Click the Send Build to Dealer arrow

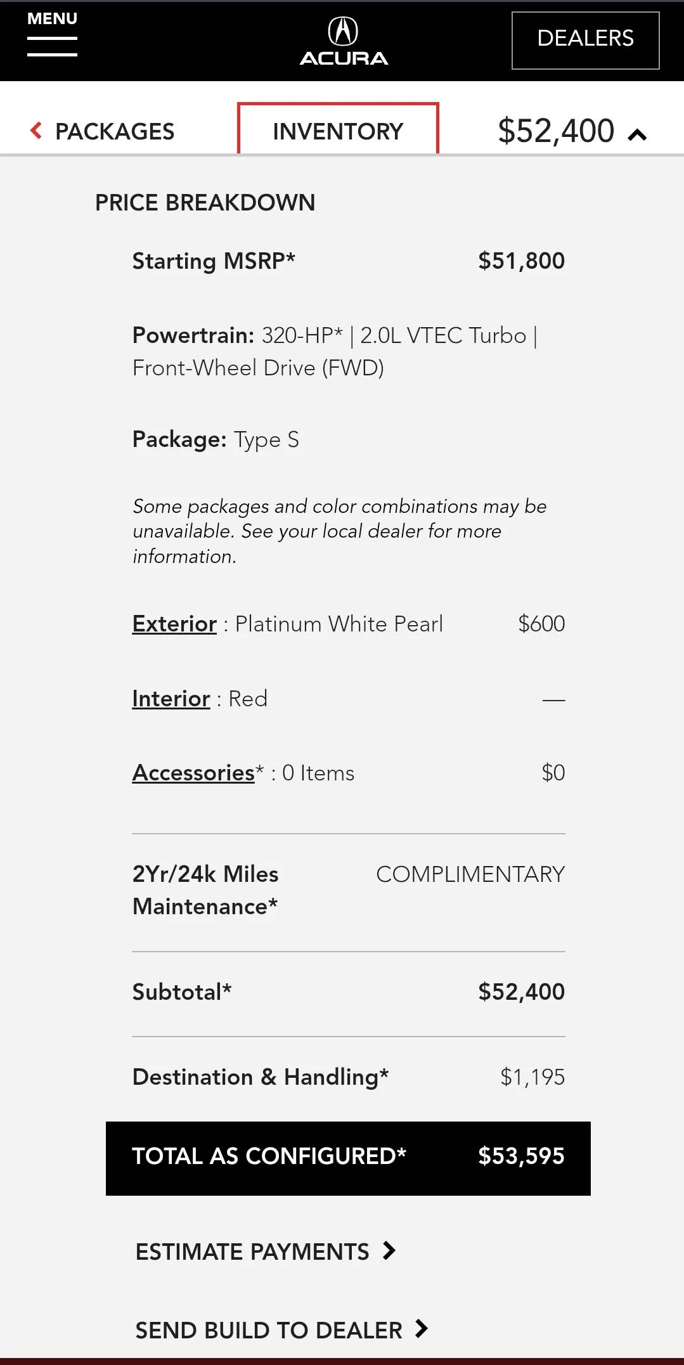pyautogui.click(x=422, y=1328)
